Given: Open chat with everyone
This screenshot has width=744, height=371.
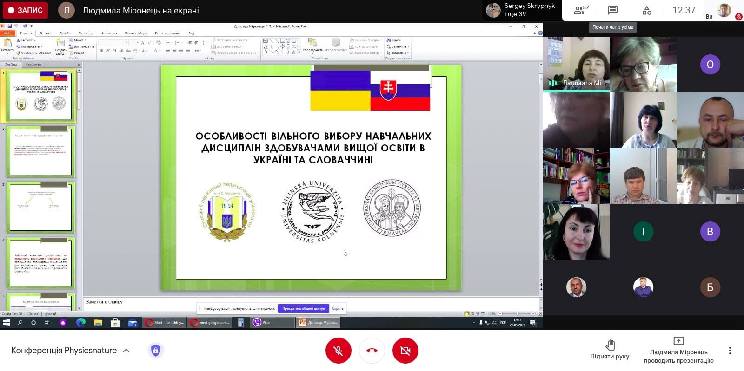Looking at the screenshot, I should [613, 10].
